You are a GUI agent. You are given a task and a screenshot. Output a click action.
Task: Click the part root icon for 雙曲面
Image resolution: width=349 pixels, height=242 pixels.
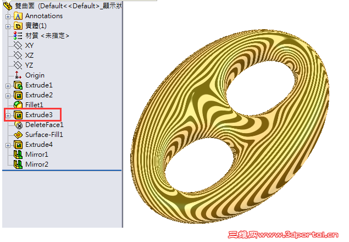8,6
